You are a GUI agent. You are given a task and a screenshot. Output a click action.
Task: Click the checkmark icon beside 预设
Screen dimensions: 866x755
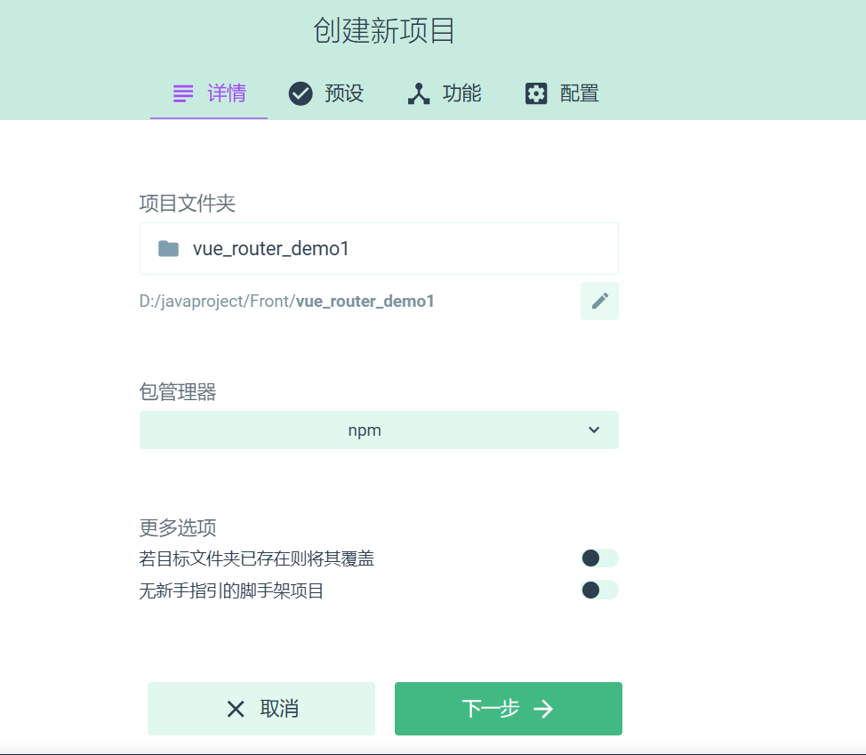point(301,93)
